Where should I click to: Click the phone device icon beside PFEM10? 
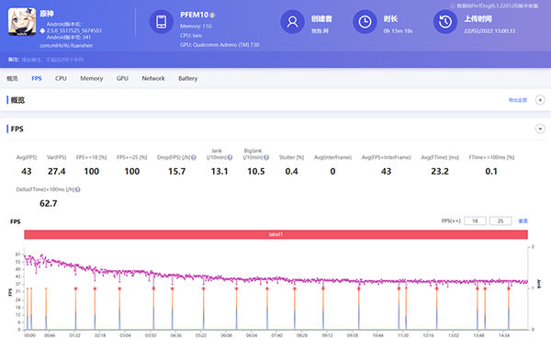(x=162, y=22)
